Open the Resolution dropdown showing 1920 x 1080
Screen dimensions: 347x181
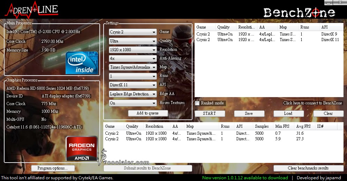133,50
